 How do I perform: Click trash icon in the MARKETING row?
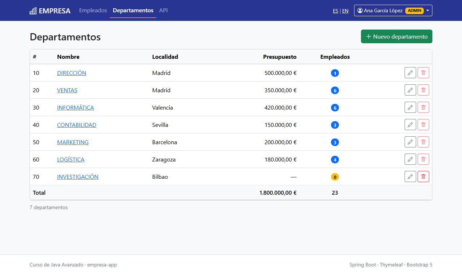[423, 142]
